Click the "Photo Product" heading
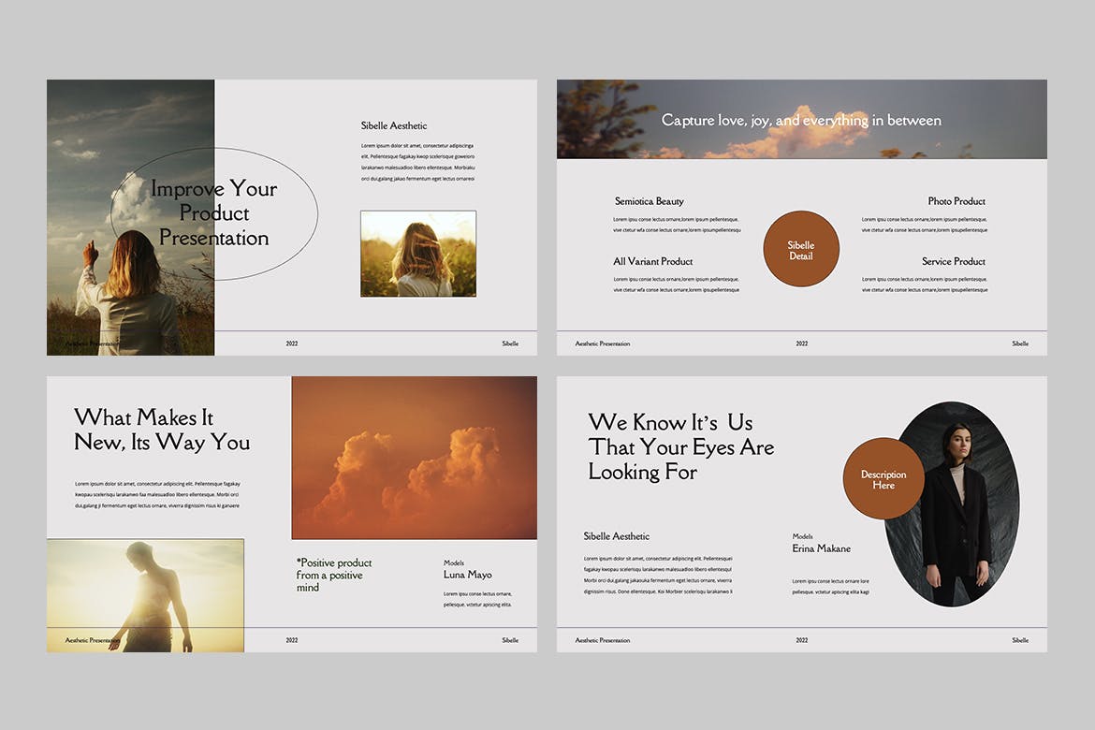 coord(956,201)
